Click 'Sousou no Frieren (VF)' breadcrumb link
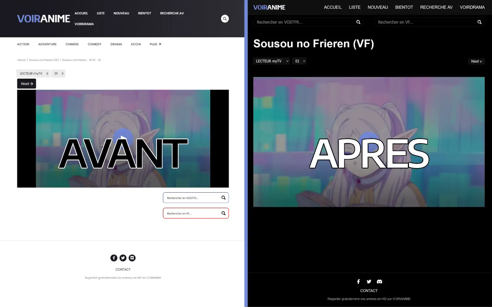The height and width of the screenshot is (307, 492). 44,60
